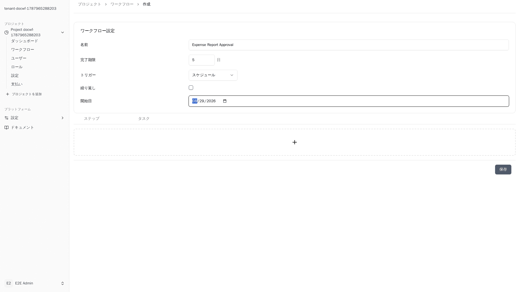Click the month segment 08 in 開始日

[x=195, y=101]
